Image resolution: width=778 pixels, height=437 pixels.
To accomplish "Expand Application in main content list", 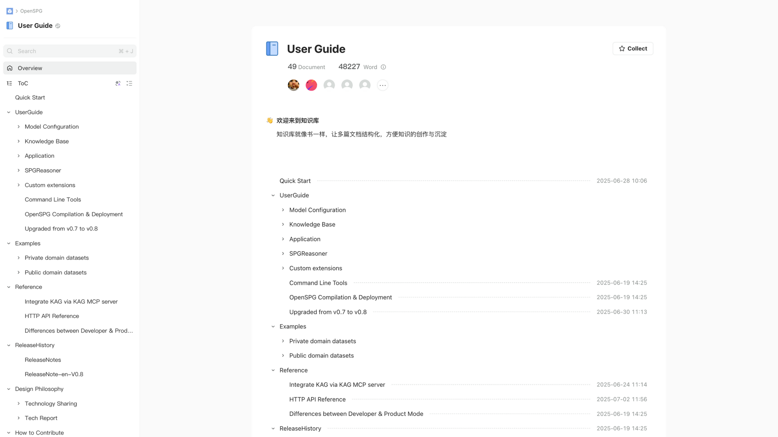I will pyautogui.click(x=283, y=239).
